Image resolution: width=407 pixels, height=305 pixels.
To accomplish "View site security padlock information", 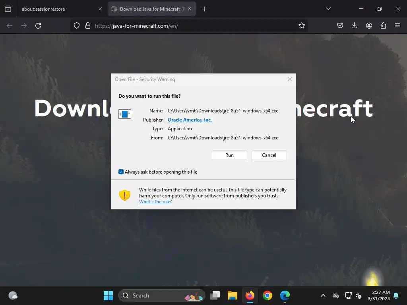I will (88, 26).
